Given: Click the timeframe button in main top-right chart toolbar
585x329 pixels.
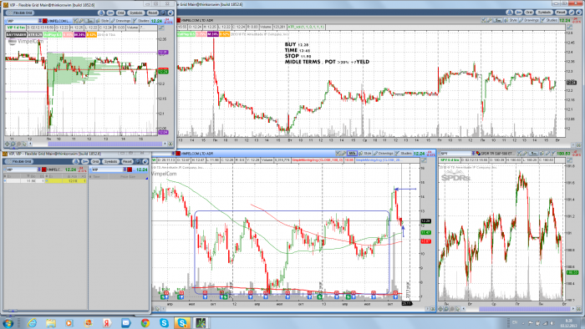Looking at the screenshot, I should point(498,20).
